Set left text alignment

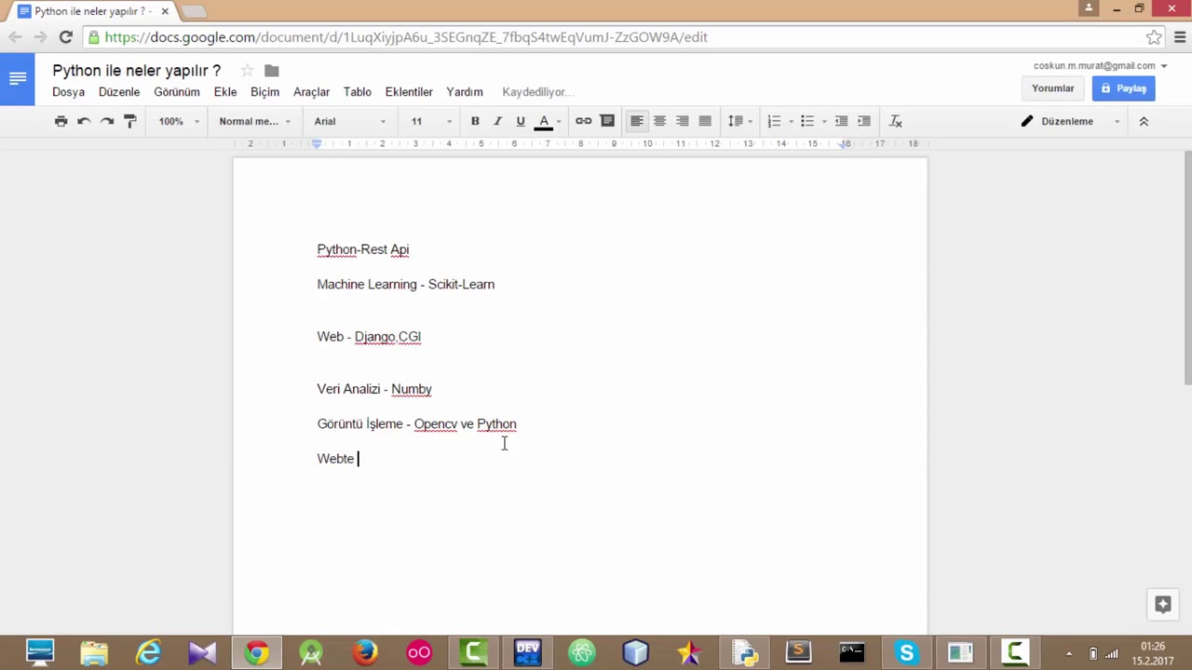(x=637, y=121)
